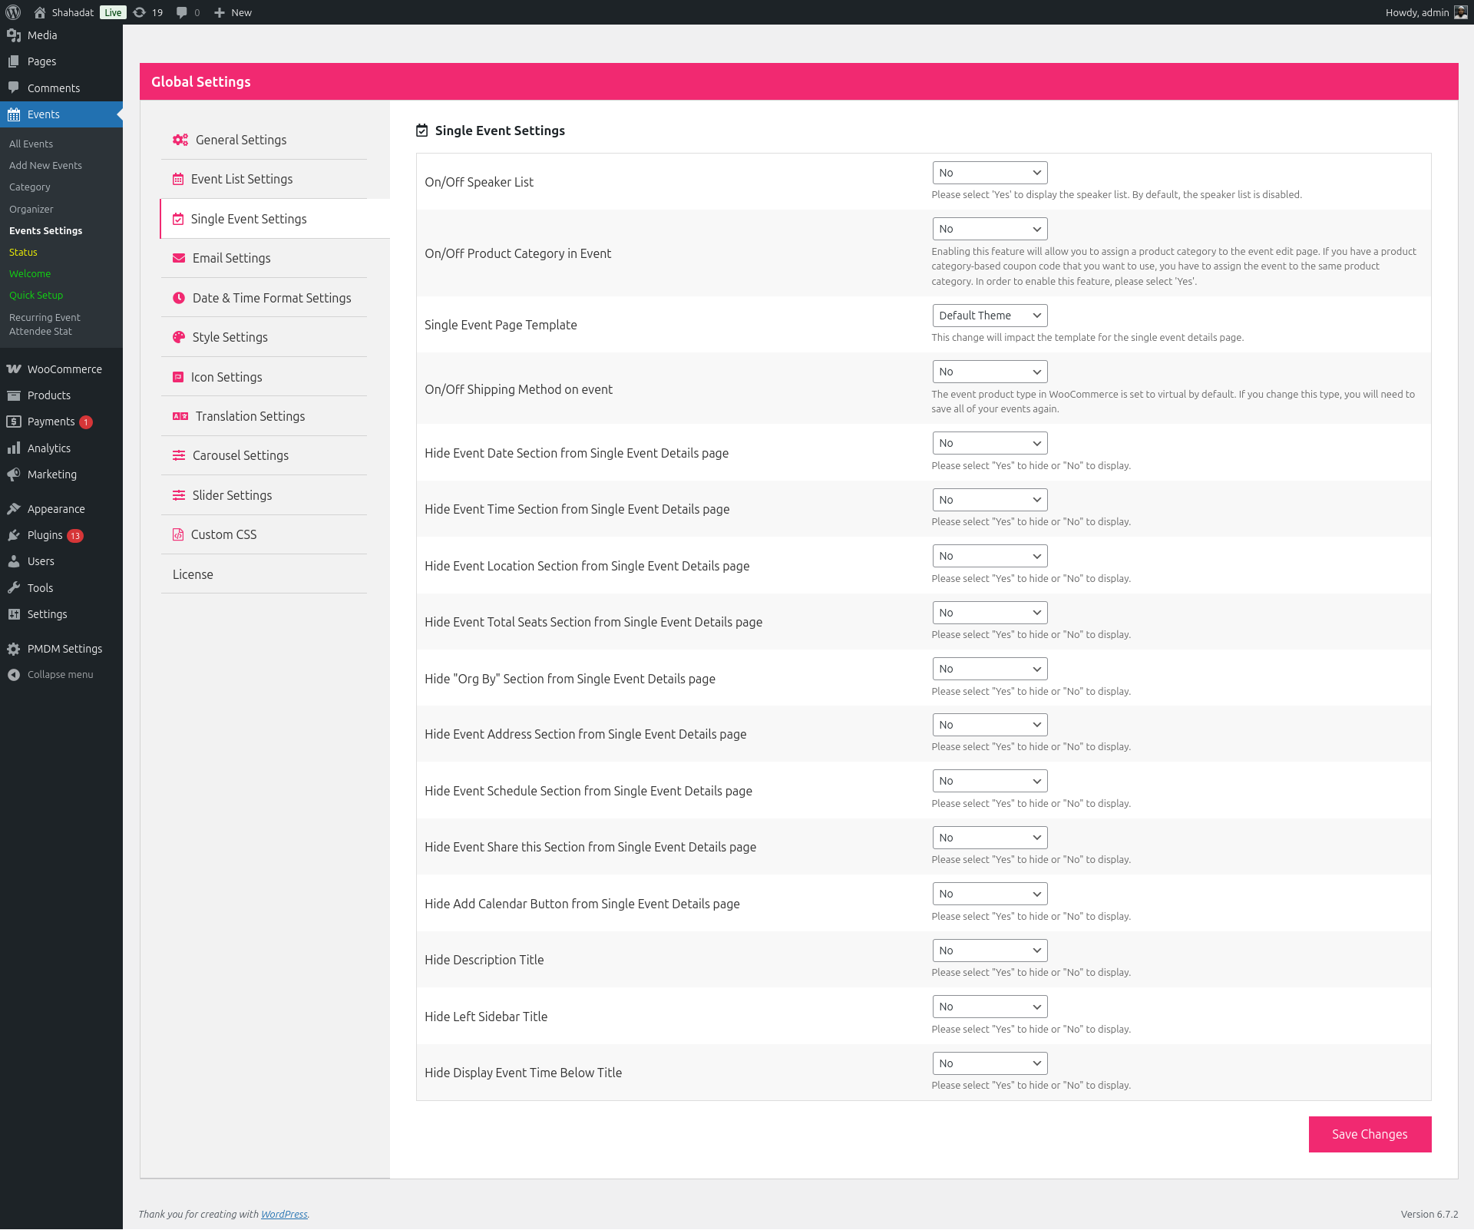Open Recurring Event Attendee Stat link
The height and width of the screenshot is (1230, 1474).
45,324
